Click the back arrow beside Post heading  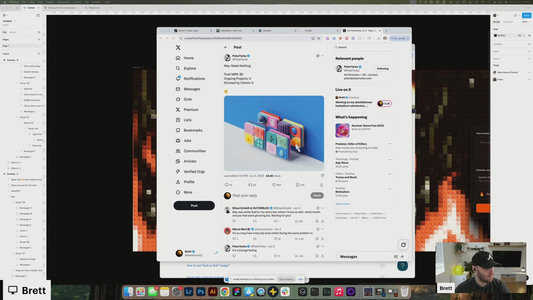pos(226,47)
